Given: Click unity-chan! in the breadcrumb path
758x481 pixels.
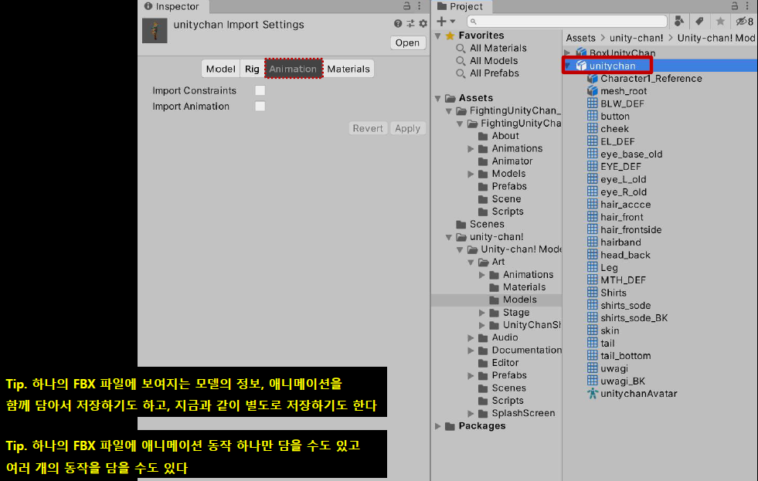Looking at the screenshot, I should click(x=636, y=38).
